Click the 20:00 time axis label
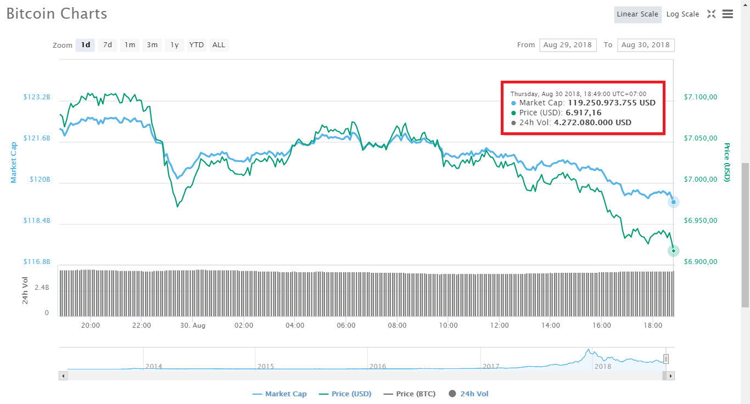The image size is (750, 404). pyautogui.click(x=91, y=325)
